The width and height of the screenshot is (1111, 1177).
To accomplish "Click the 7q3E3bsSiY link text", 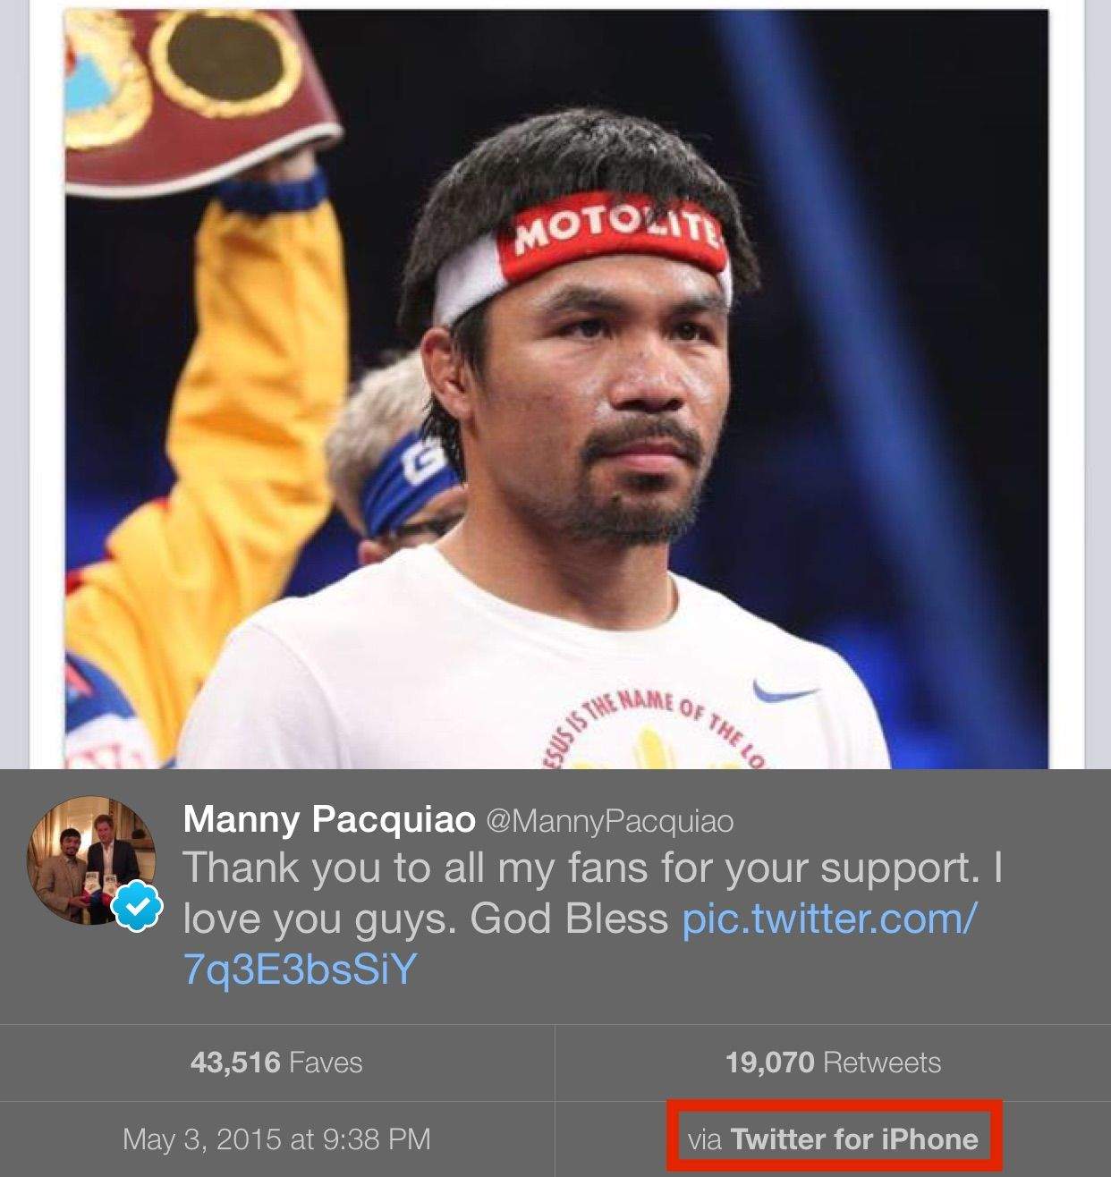I will point(301,969).
